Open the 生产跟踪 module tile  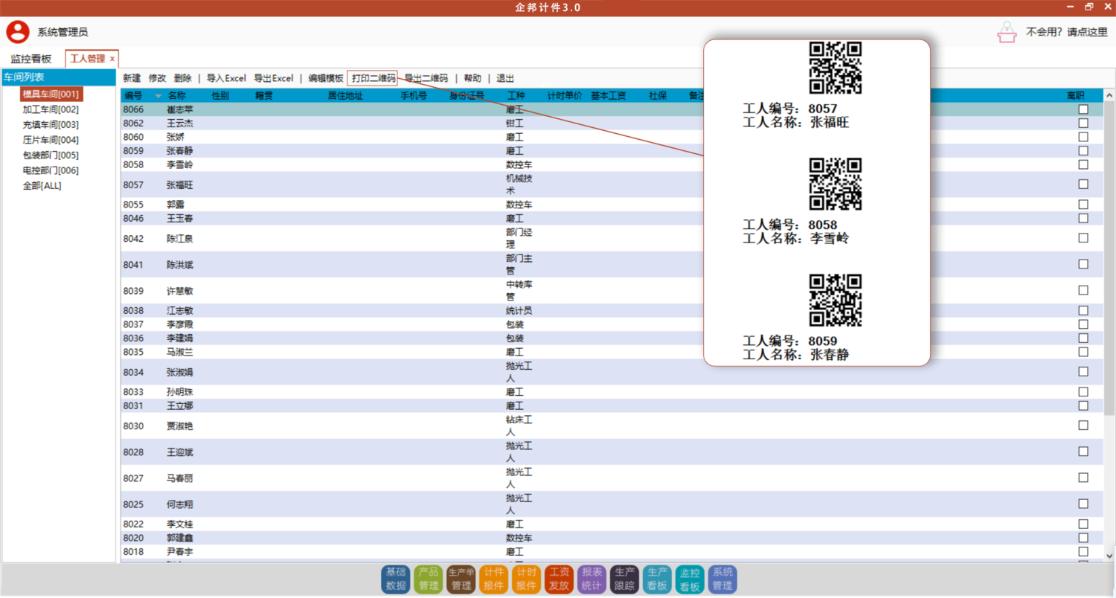coord(624,579)
